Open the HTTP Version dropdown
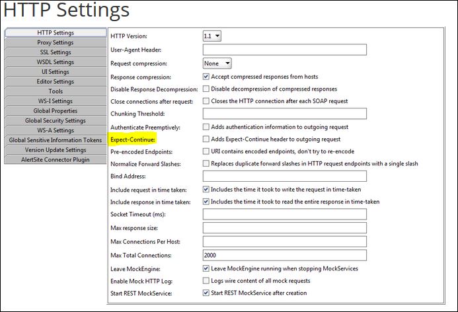The height and width of the screenshot is (312, 458). [x=212, y=36]
